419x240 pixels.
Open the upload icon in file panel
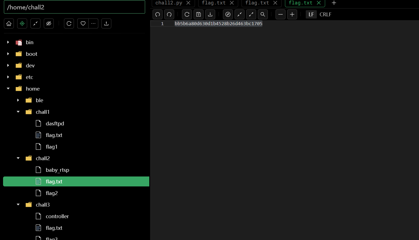(x=106, y=23)
